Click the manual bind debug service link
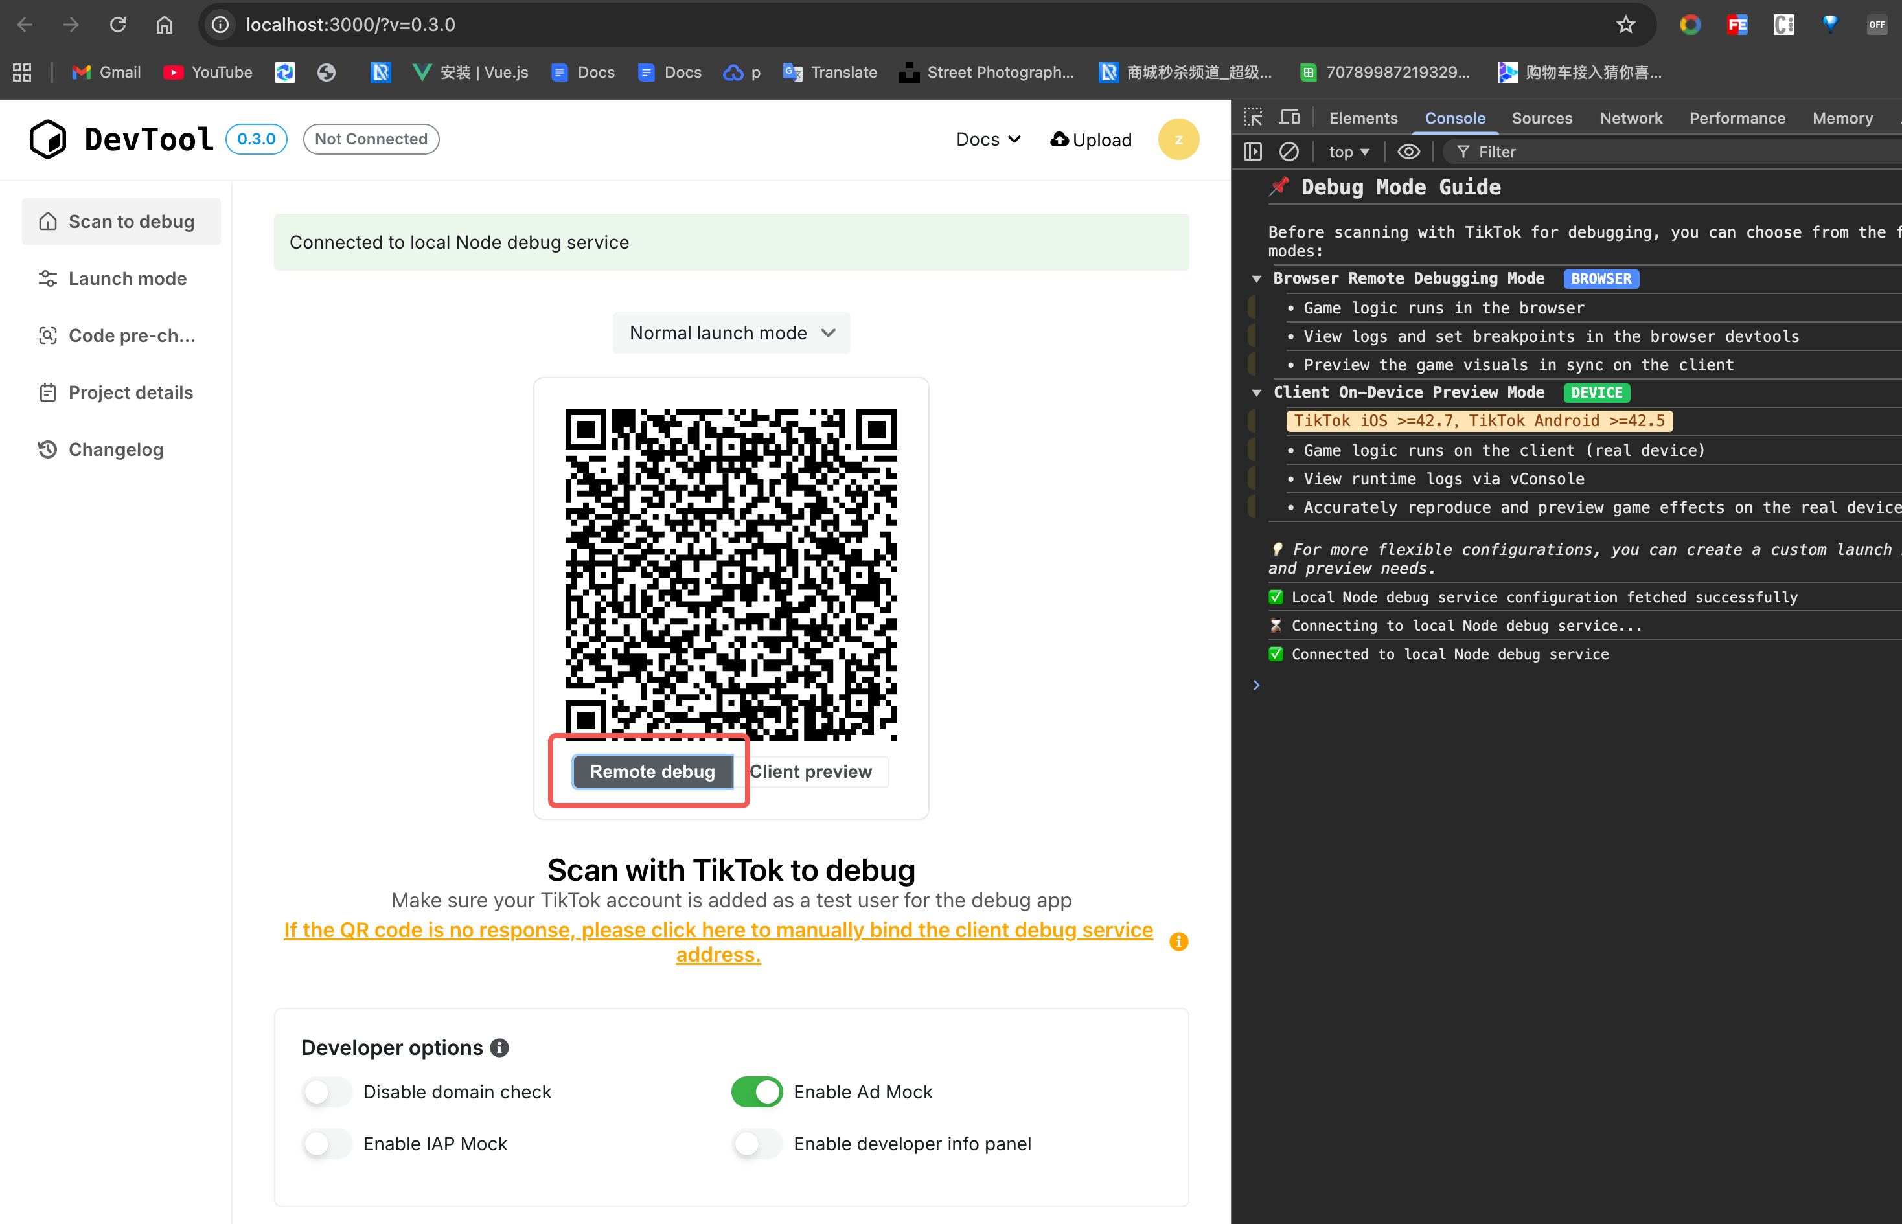Viewport: 1902px width, 1224px height. (x=718, y=942)
